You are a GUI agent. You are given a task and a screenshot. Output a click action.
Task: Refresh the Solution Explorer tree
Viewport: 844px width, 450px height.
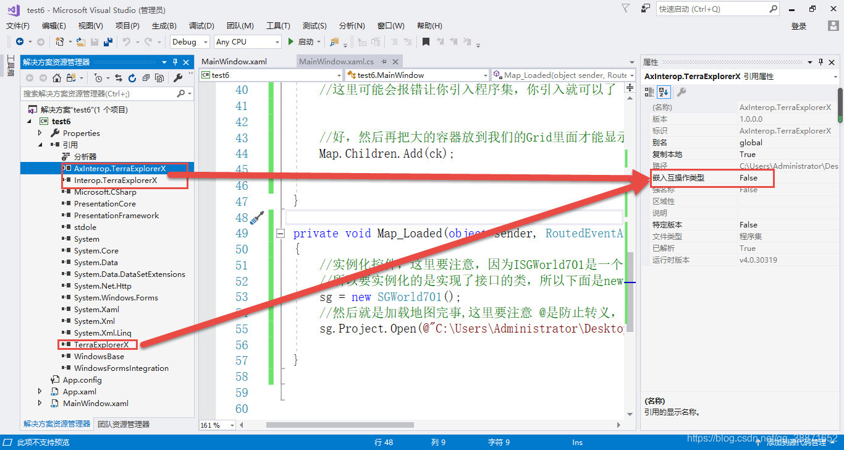tap(132, 78)
